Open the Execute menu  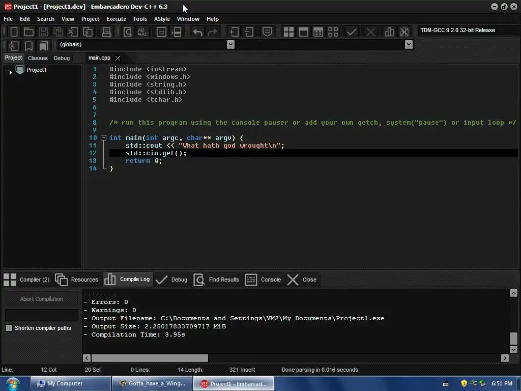[116, 19]
